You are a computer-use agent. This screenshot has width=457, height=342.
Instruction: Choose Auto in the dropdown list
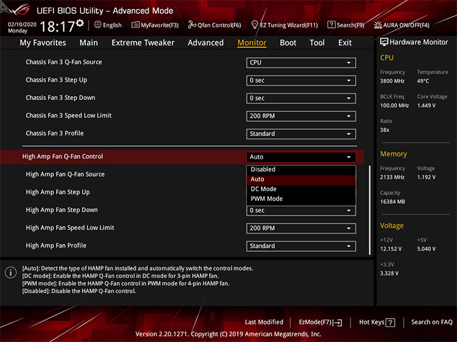(301, 179)
